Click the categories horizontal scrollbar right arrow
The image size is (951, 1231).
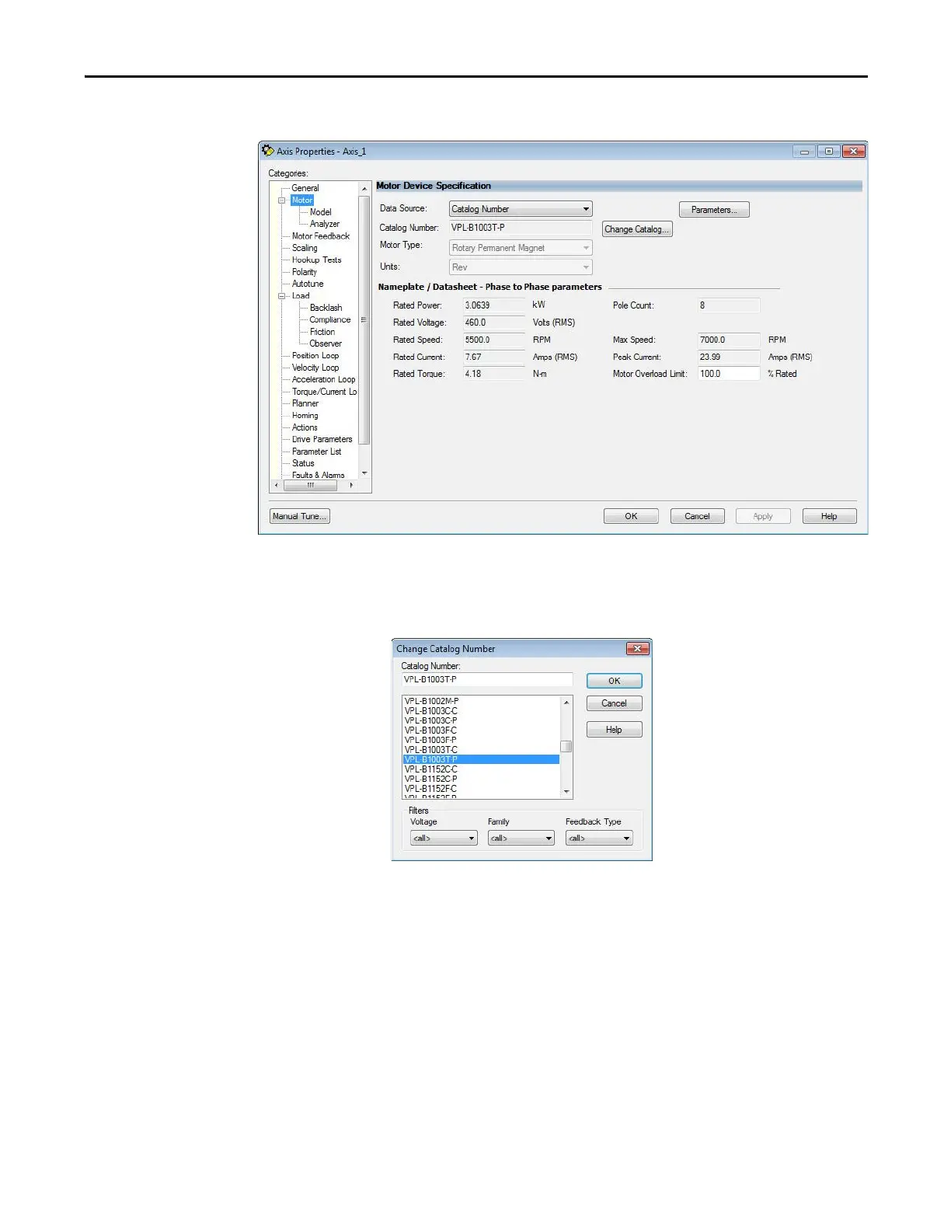[x=351, y=485]
